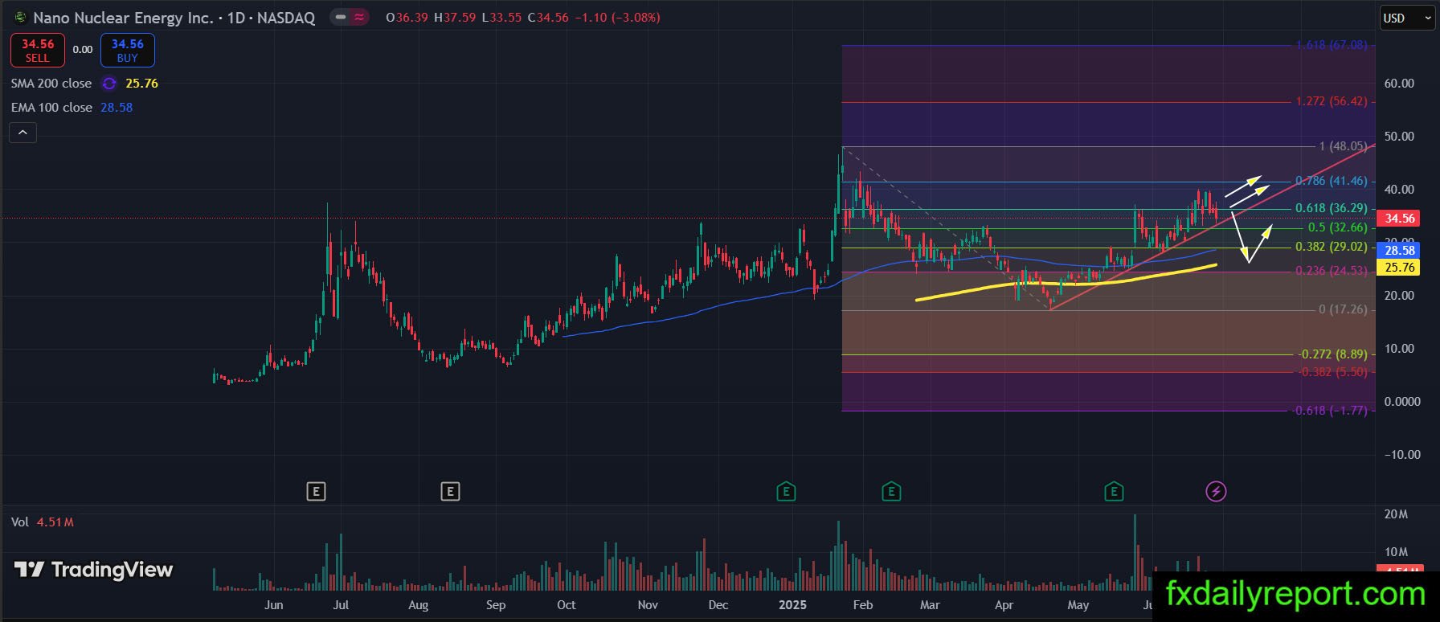The width and height of the screenshot is (1440, 622).
Task: Click the 0 (17.26) Fibonacci level label
Action: pos(1343,309)
